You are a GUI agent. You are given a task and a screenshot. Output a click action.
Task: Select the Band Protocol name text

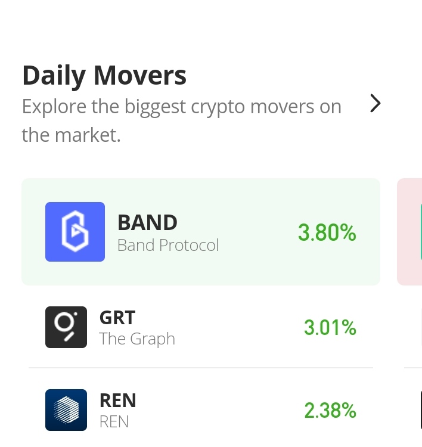click(168, 245)
